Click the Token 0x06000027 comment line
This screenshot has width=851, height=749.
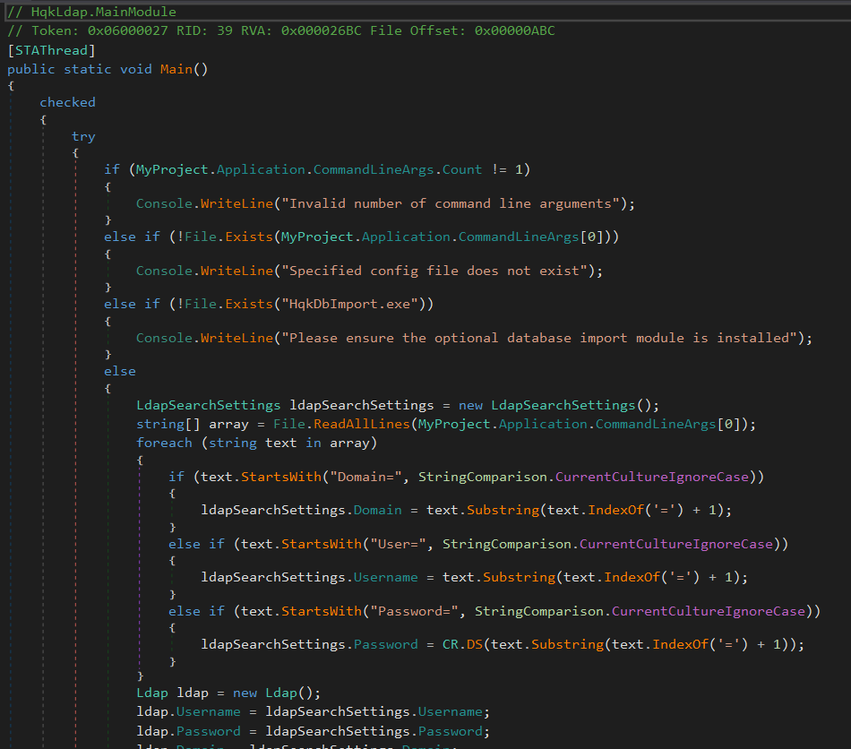coord(281,31)
